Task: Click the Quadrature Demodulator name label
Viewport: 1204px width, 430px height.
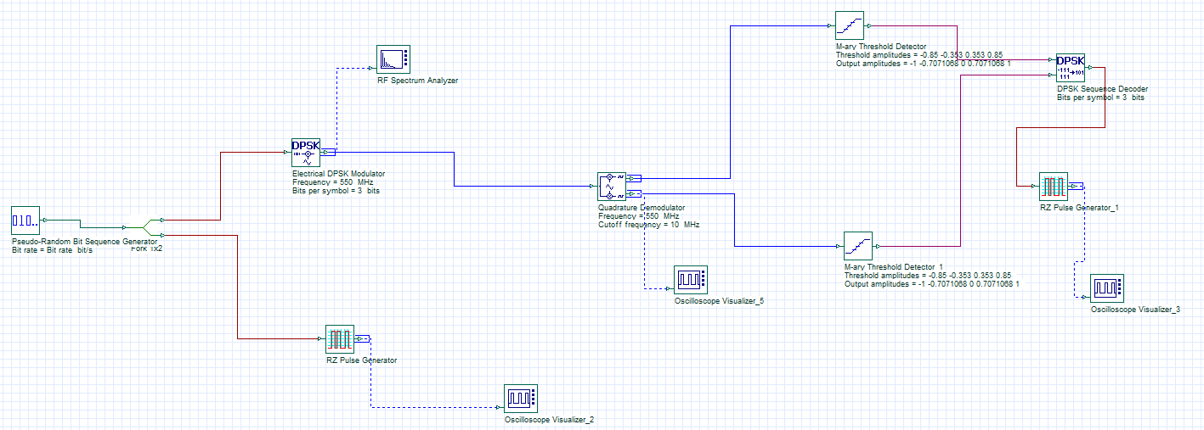Action: pos(642,207)
